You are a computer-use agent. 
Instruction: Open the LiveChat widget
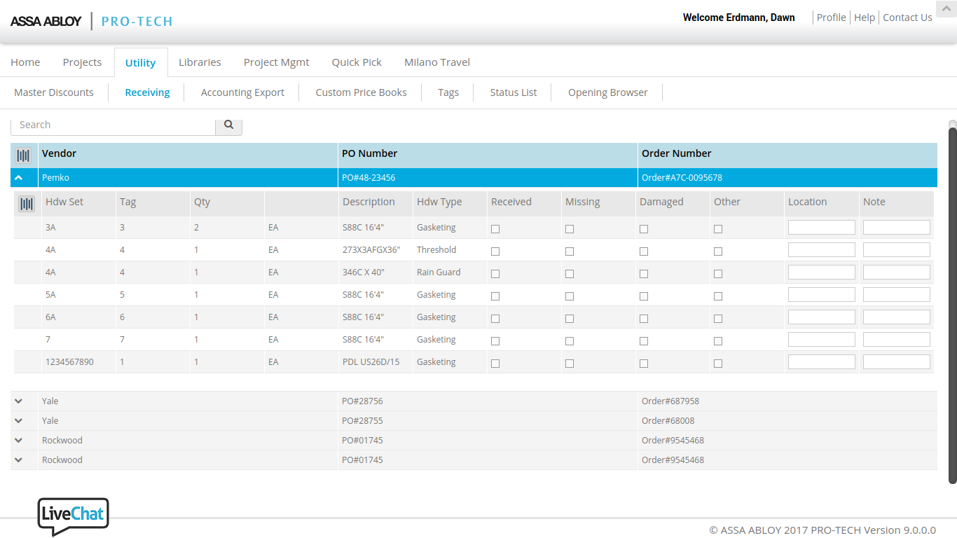coord(74,516)
